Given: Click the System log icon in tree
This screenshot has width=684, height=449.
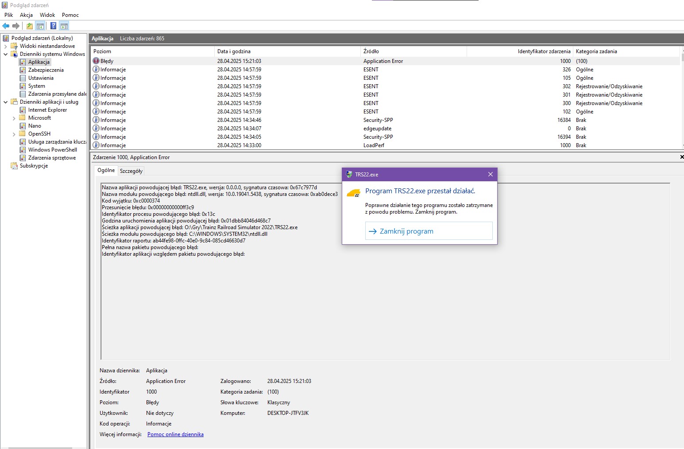Looking at the screenshot, I should 23,86.
